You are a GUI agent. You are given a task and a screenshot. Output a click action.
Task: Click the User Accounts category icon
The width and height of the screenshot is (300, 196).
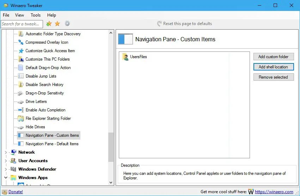coord(13,161)
